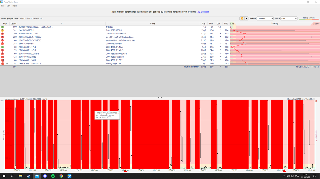The width and height of the screenshot is (320, 179).
Task: Click the Hop column header
Action: coord(5,24)
